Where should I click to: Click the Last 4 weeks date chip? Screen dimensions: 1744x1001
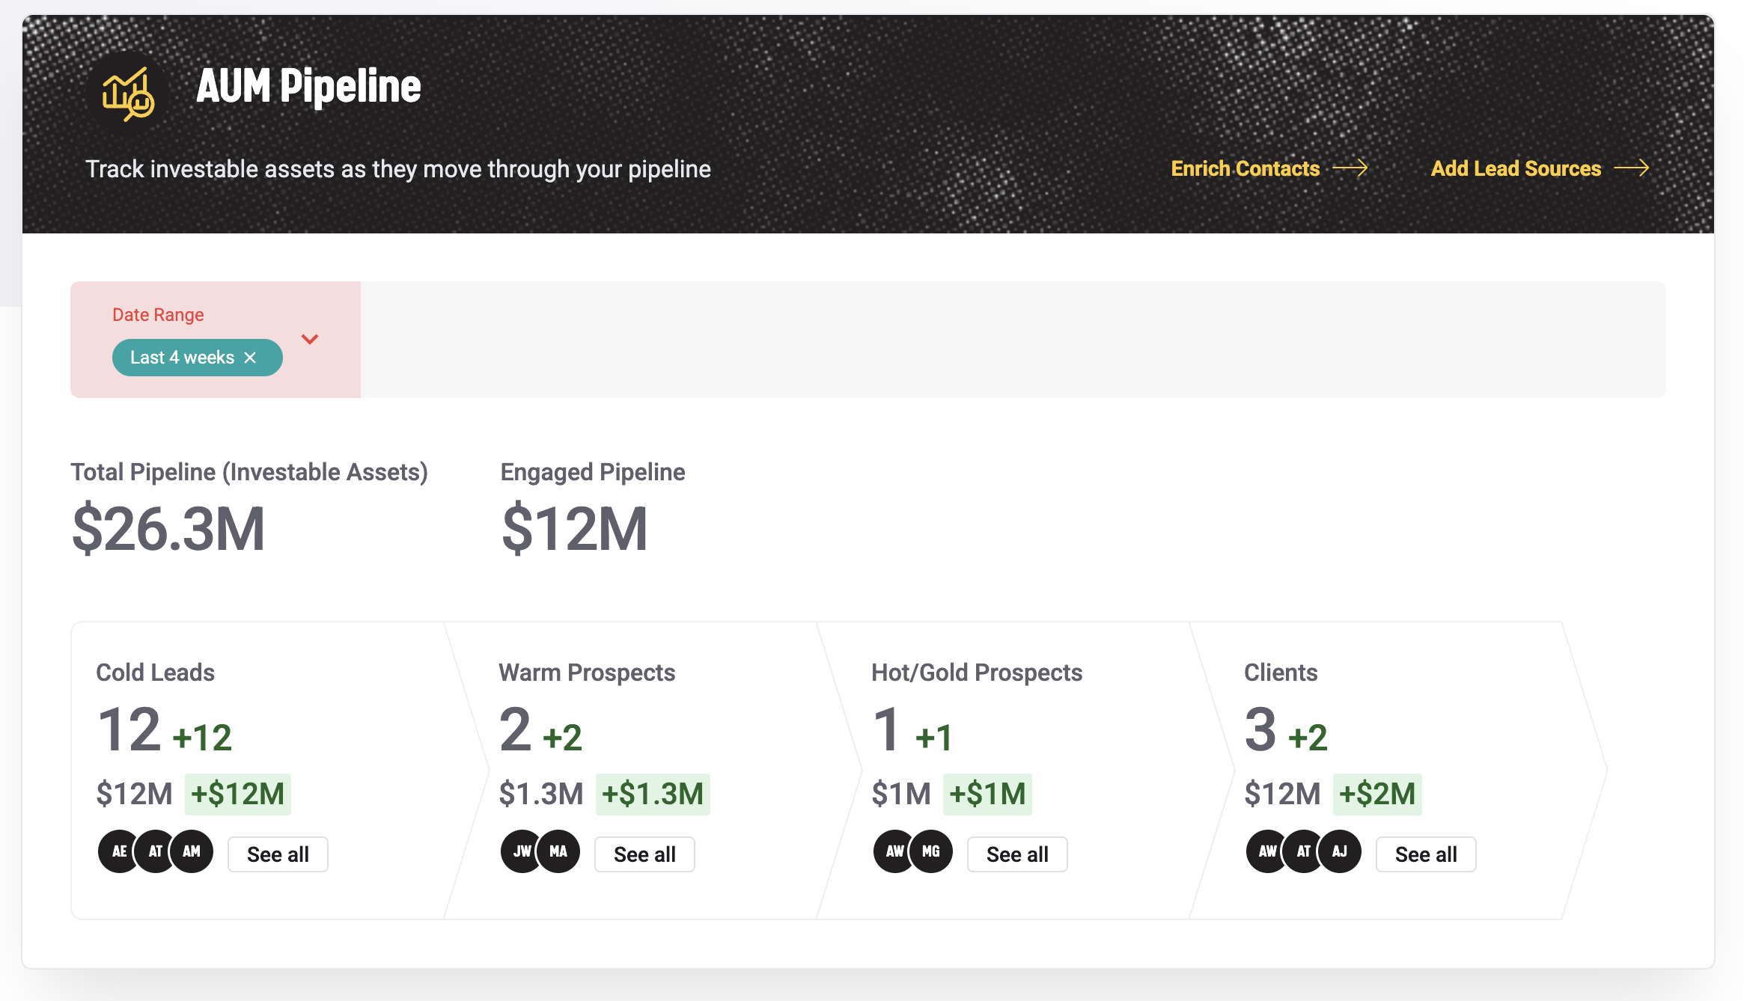click(x=182, y=358)
